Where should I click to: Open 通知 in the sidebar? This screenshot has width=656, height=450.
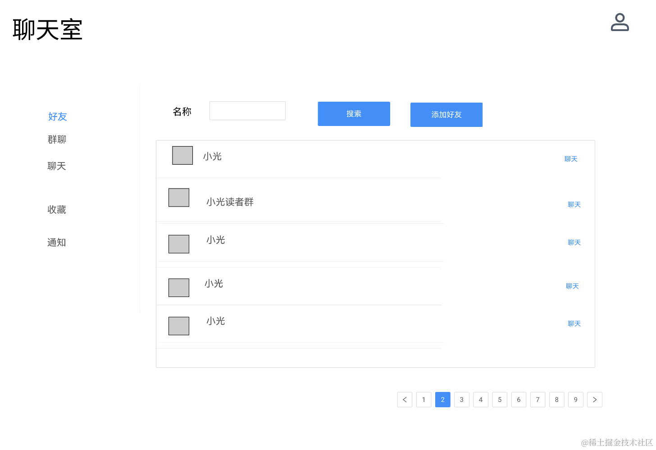[57, 243]
